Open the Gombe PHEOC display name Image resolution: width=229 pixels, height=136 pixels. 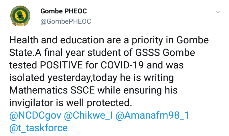point(64,11)
